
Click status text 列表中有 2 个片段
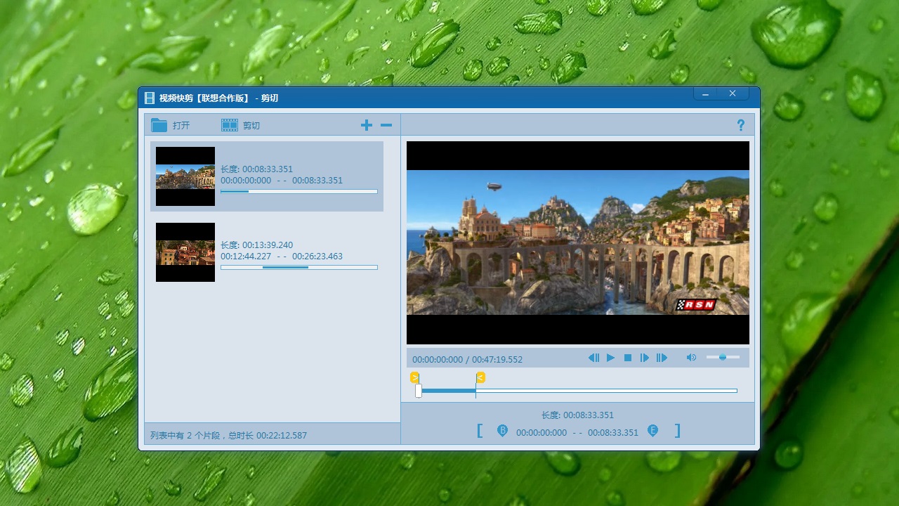[x=185, y=435]
